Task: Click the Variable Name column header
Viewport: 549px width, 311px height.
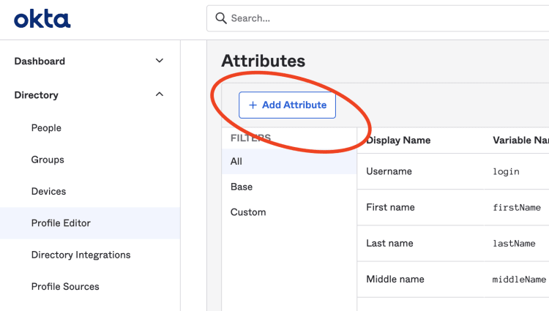Action: (x=521, y=140)
